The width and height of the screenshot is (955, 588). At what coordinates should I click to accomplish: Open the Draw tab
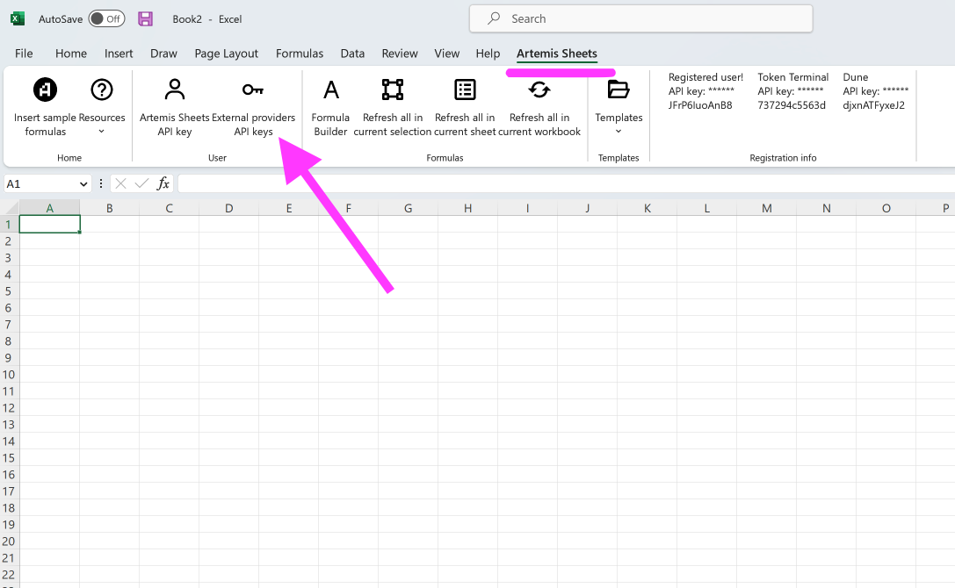(x=163, y=54)
